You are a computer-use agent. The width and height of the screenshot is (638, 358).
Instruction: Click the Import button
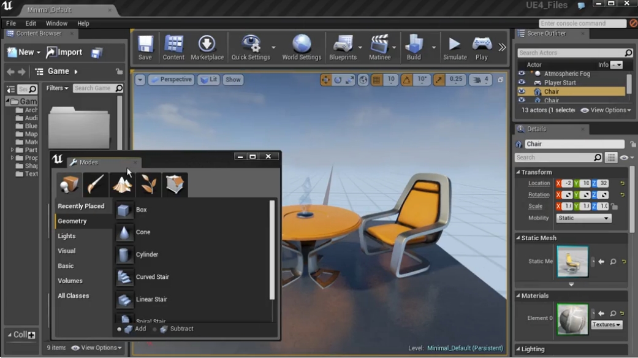click(64, 53)
